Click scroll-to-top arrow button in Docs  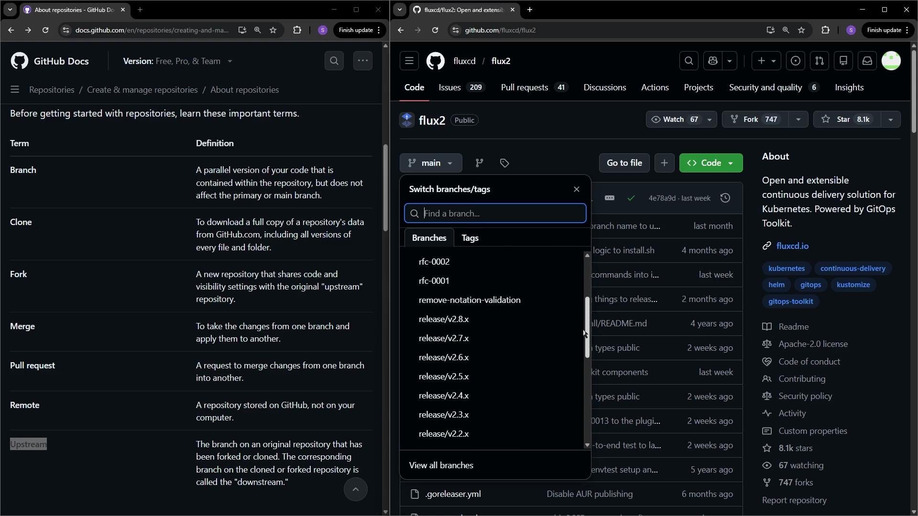355,489
